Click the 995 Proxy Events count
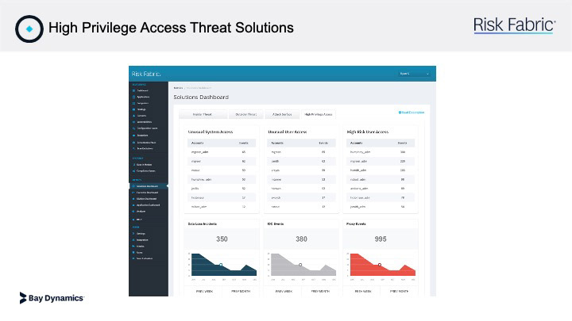 (x=381, y=239)
